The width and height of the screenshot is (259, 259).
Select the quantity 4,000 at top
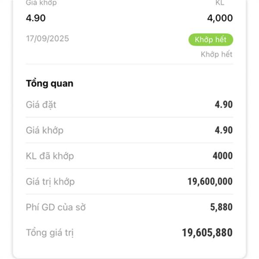click(x=220, y=18)
